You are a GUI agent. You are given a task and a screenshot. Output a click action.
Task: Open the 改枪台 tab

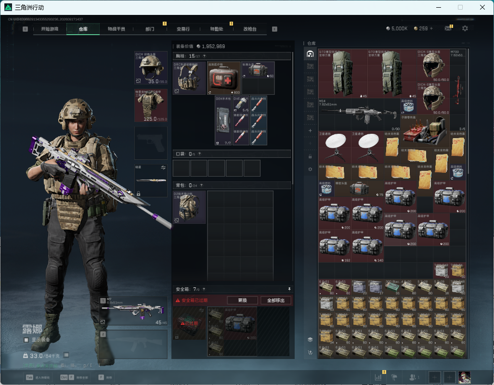(250, 29)
